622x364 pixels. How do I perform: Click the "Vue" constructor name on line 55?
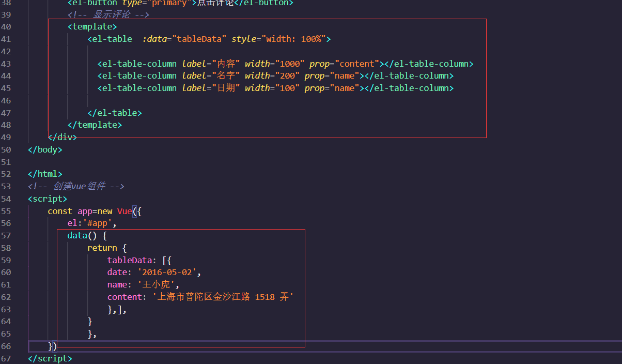pyautogui.click(x=125, y=211)
